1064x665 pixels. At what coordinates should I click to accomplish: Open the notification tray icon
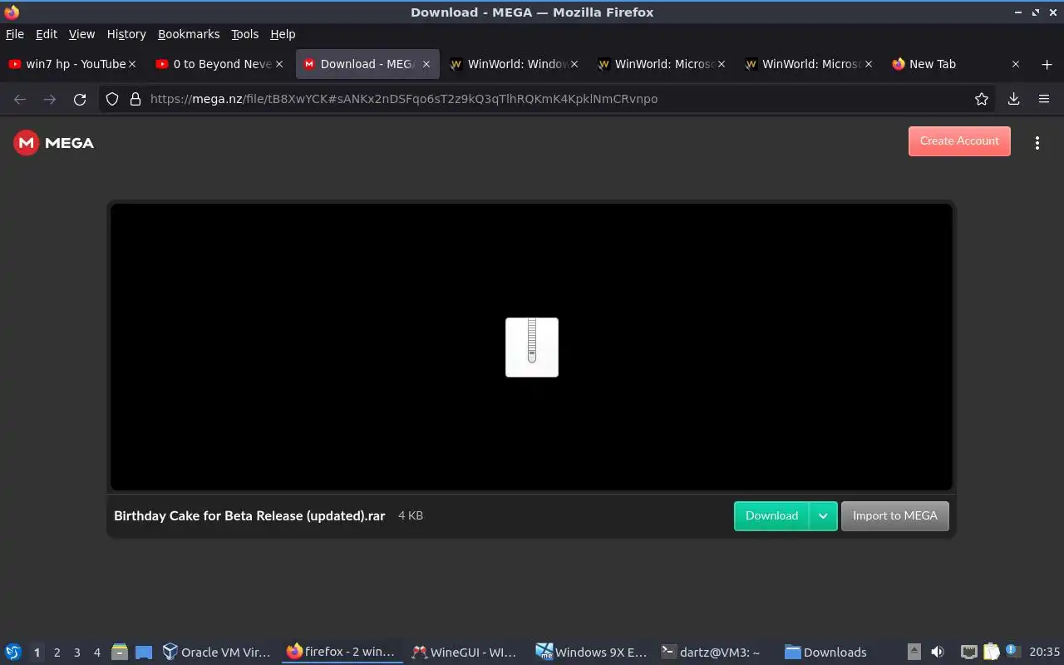(1012, 652)
